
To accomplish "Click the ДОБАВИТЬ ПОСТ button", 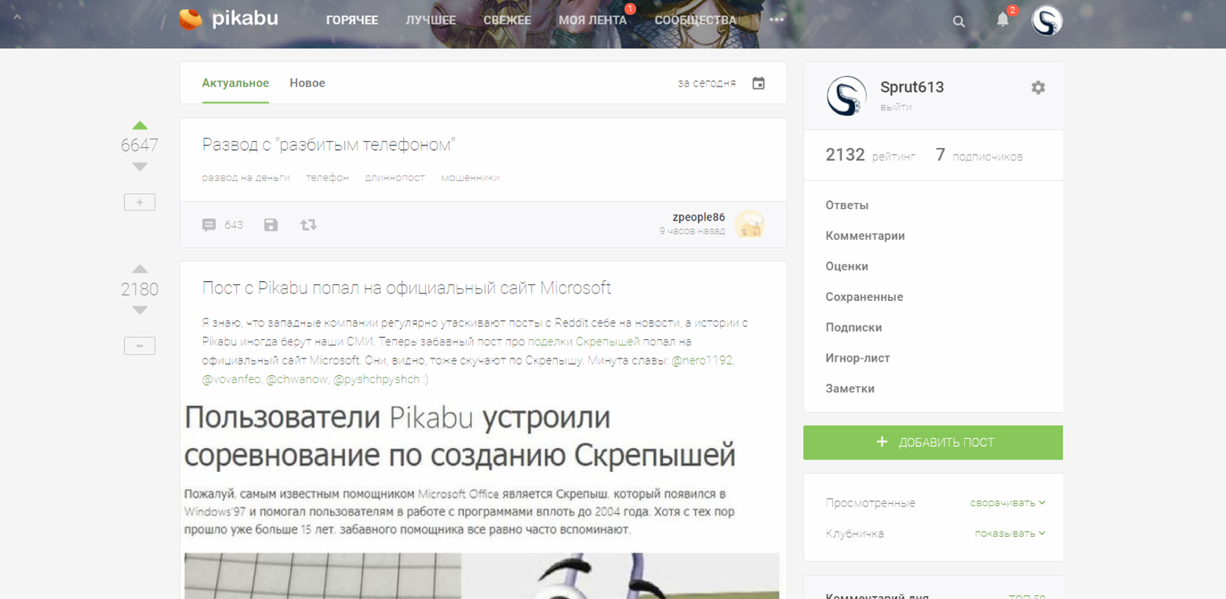I will click(933, 442).
